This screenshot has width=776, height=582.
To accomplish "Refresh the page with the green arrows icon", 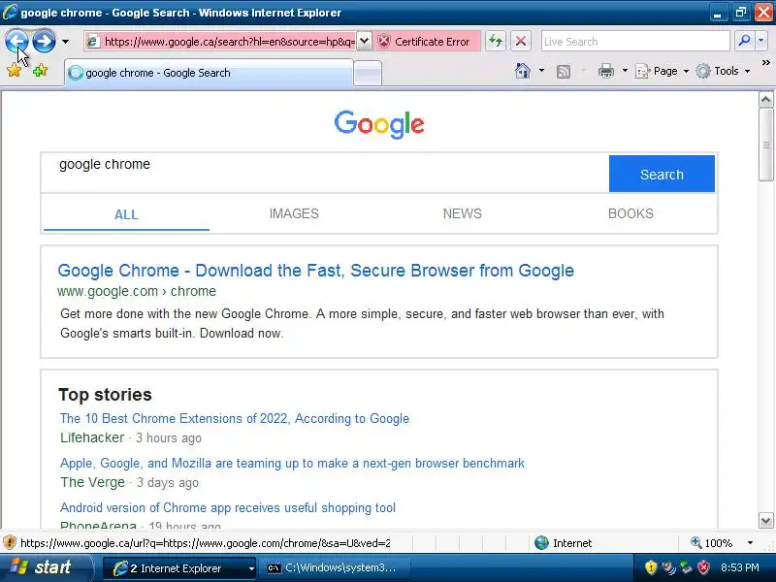I will (496, 41).
